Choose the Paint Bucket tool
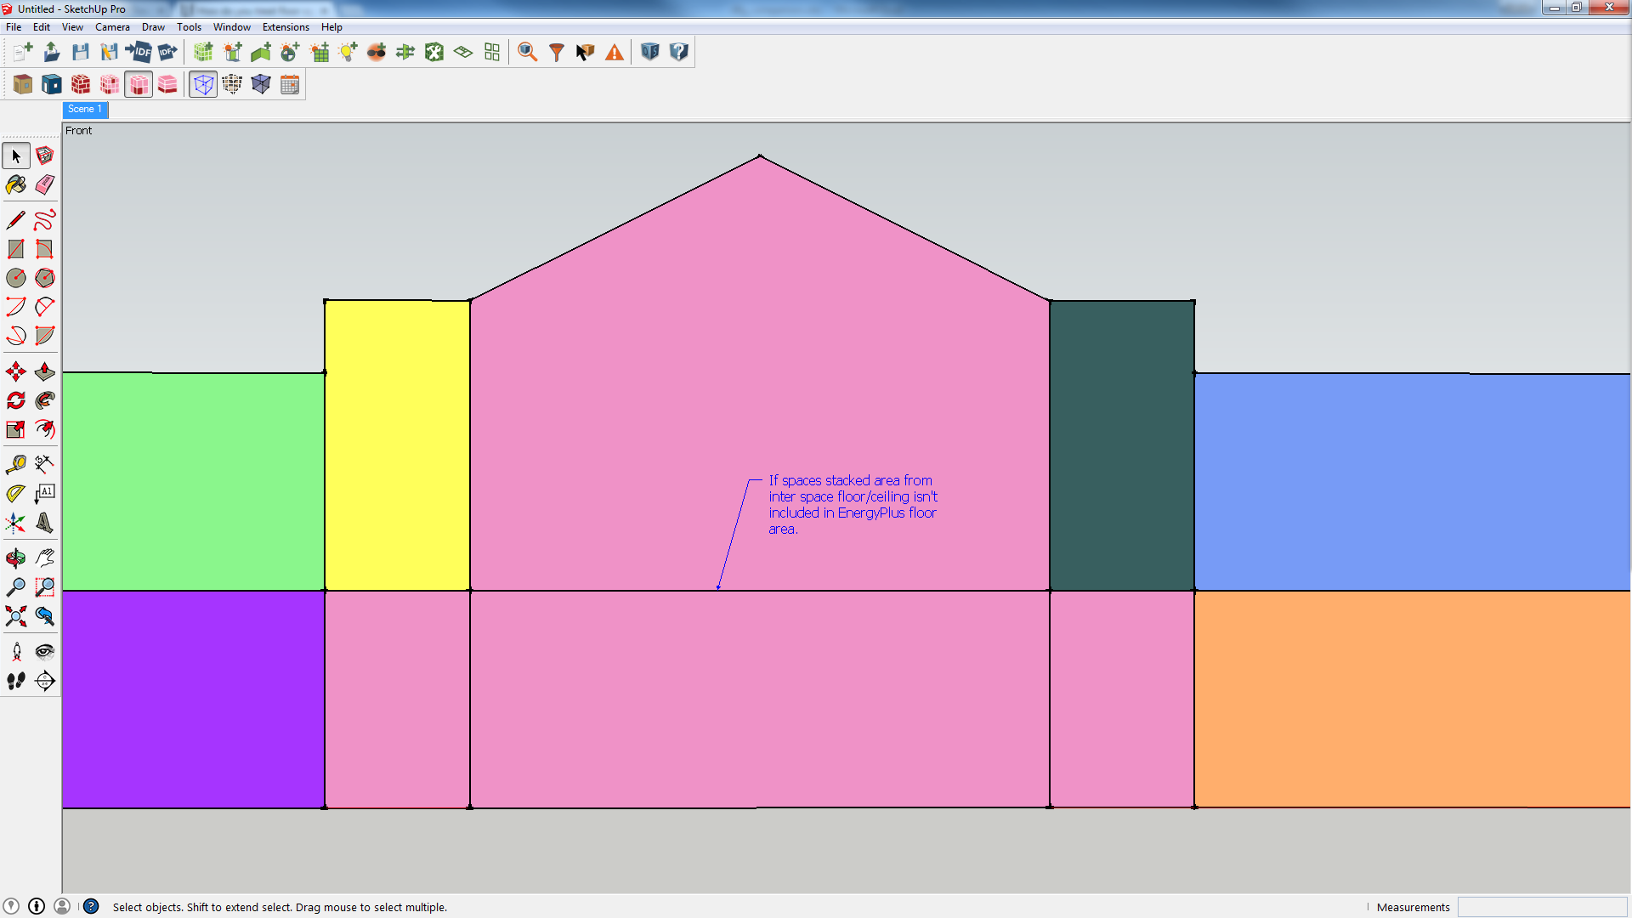This screenshot has width=1632, height=918. coord(16,184)
